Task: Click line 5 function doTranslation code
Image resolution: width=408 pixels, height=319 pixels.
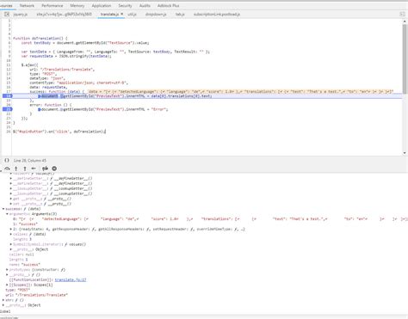Action: point(40,39)
